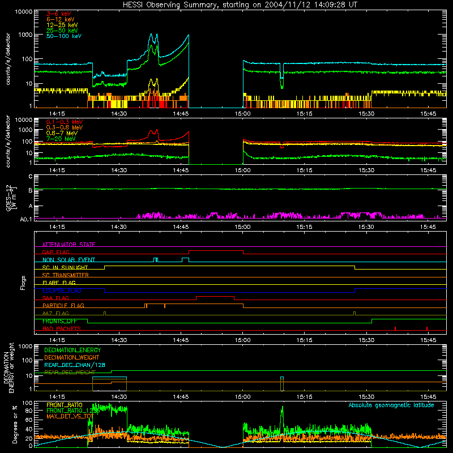Click counts/s/detector axis title of MeV panel

[x=8, y=141]
